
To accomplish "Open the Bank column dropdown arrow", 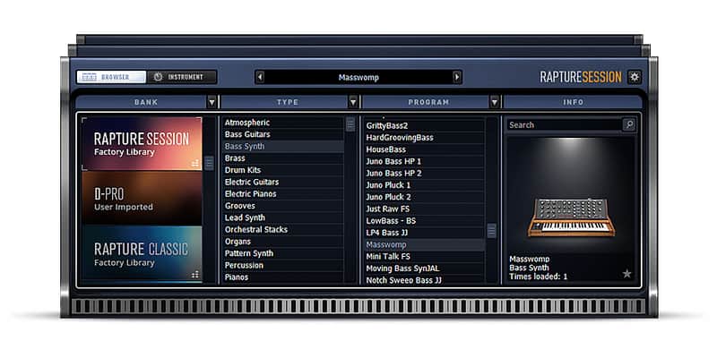I will [212, 102].
